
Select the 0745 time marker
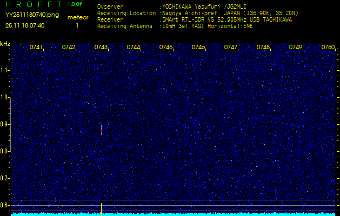165,47
